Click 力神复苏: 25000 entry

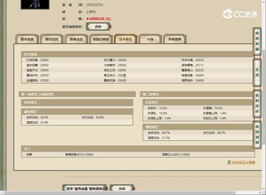pyautogui.click(x=115, y=65)
